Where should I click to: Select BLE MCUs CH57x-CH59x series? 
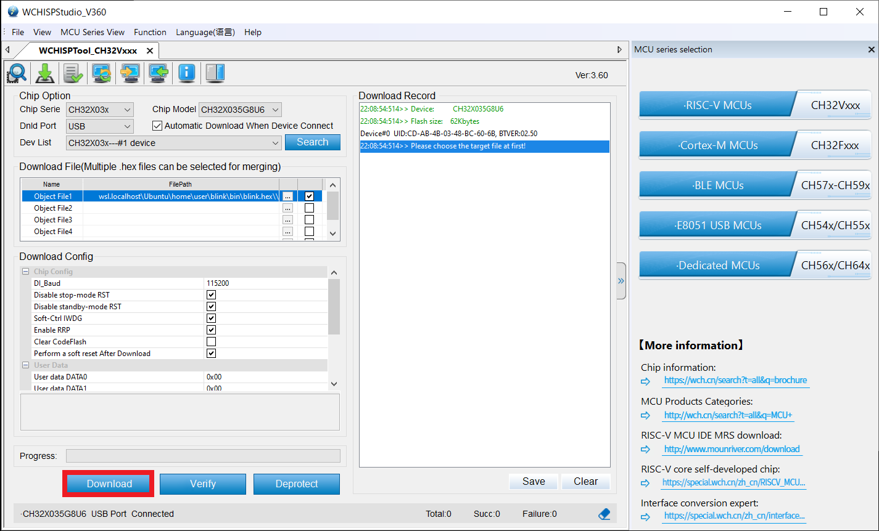[755, 185]
